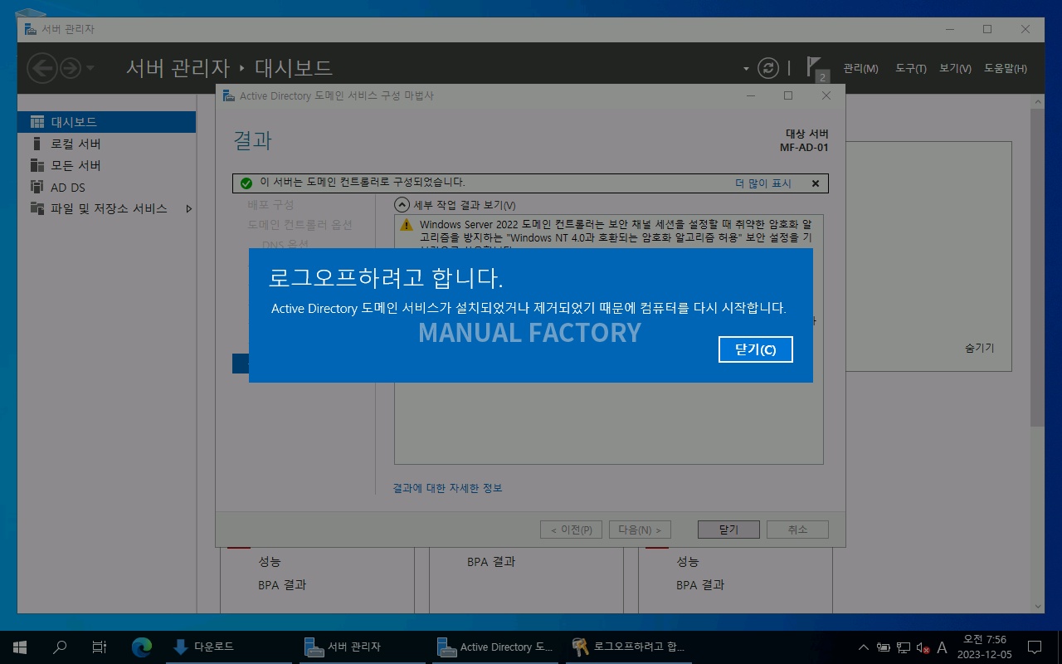Image resolution: width=1062 pixels, height=664 pixels.
Task: Click muted volume tray icon
Action: pos(923,647)
